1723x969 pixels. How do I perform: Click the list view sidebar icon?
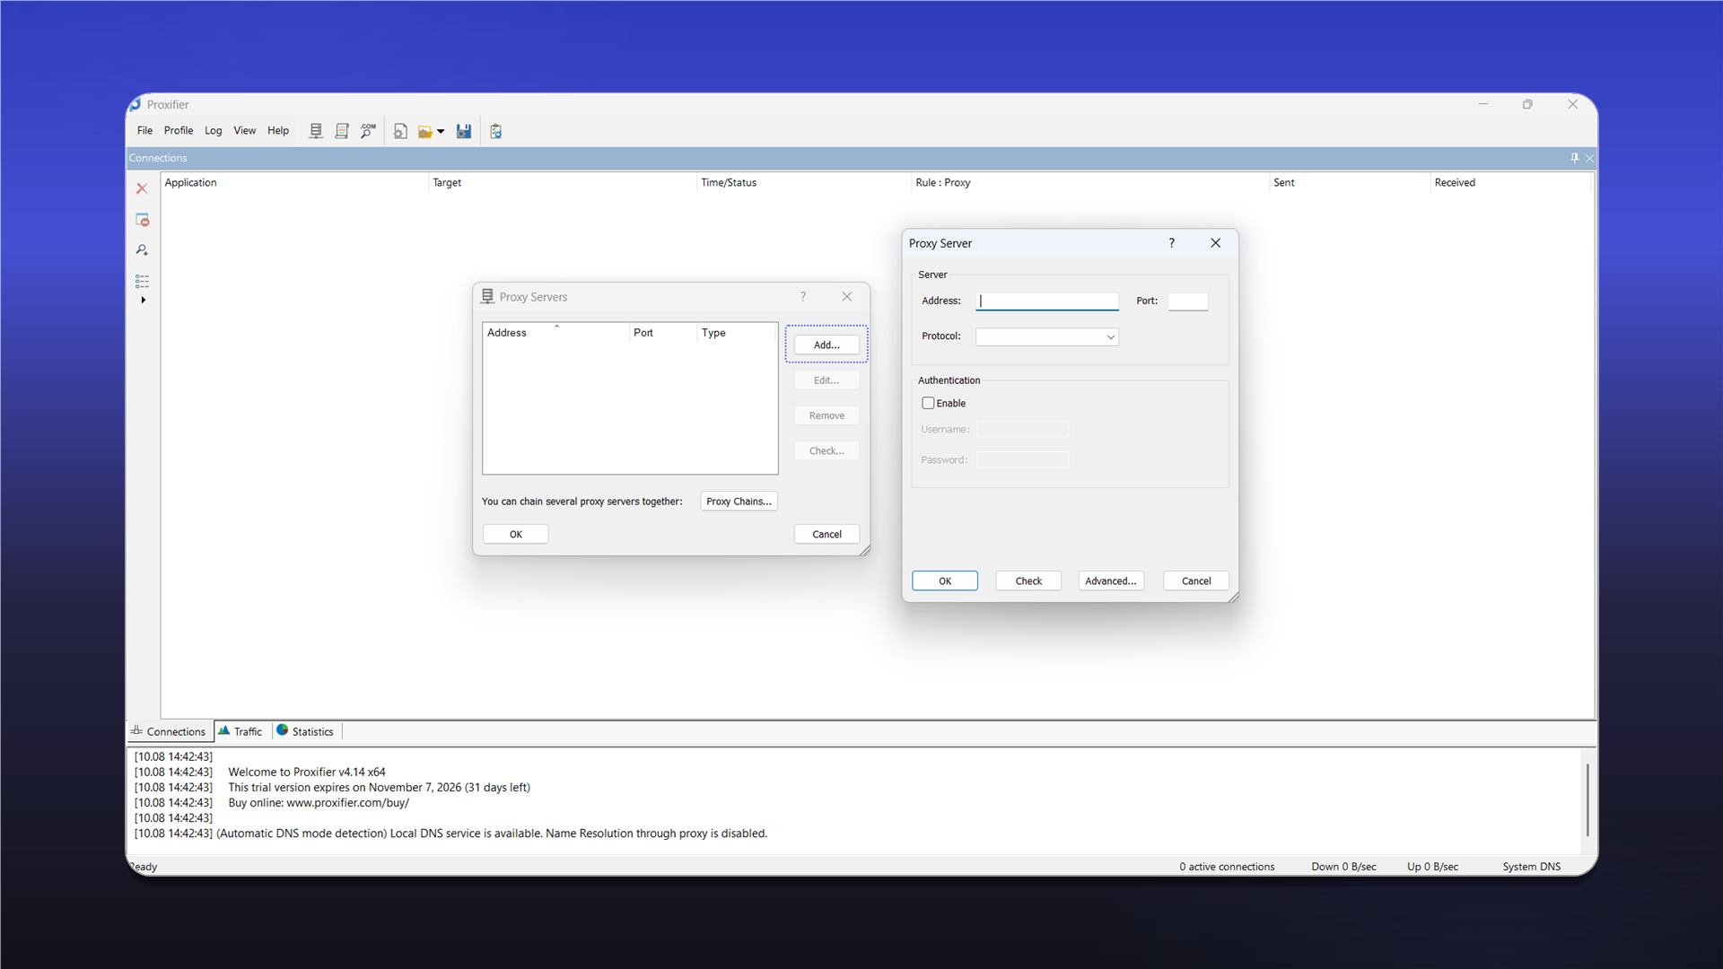tap(142, 281)
